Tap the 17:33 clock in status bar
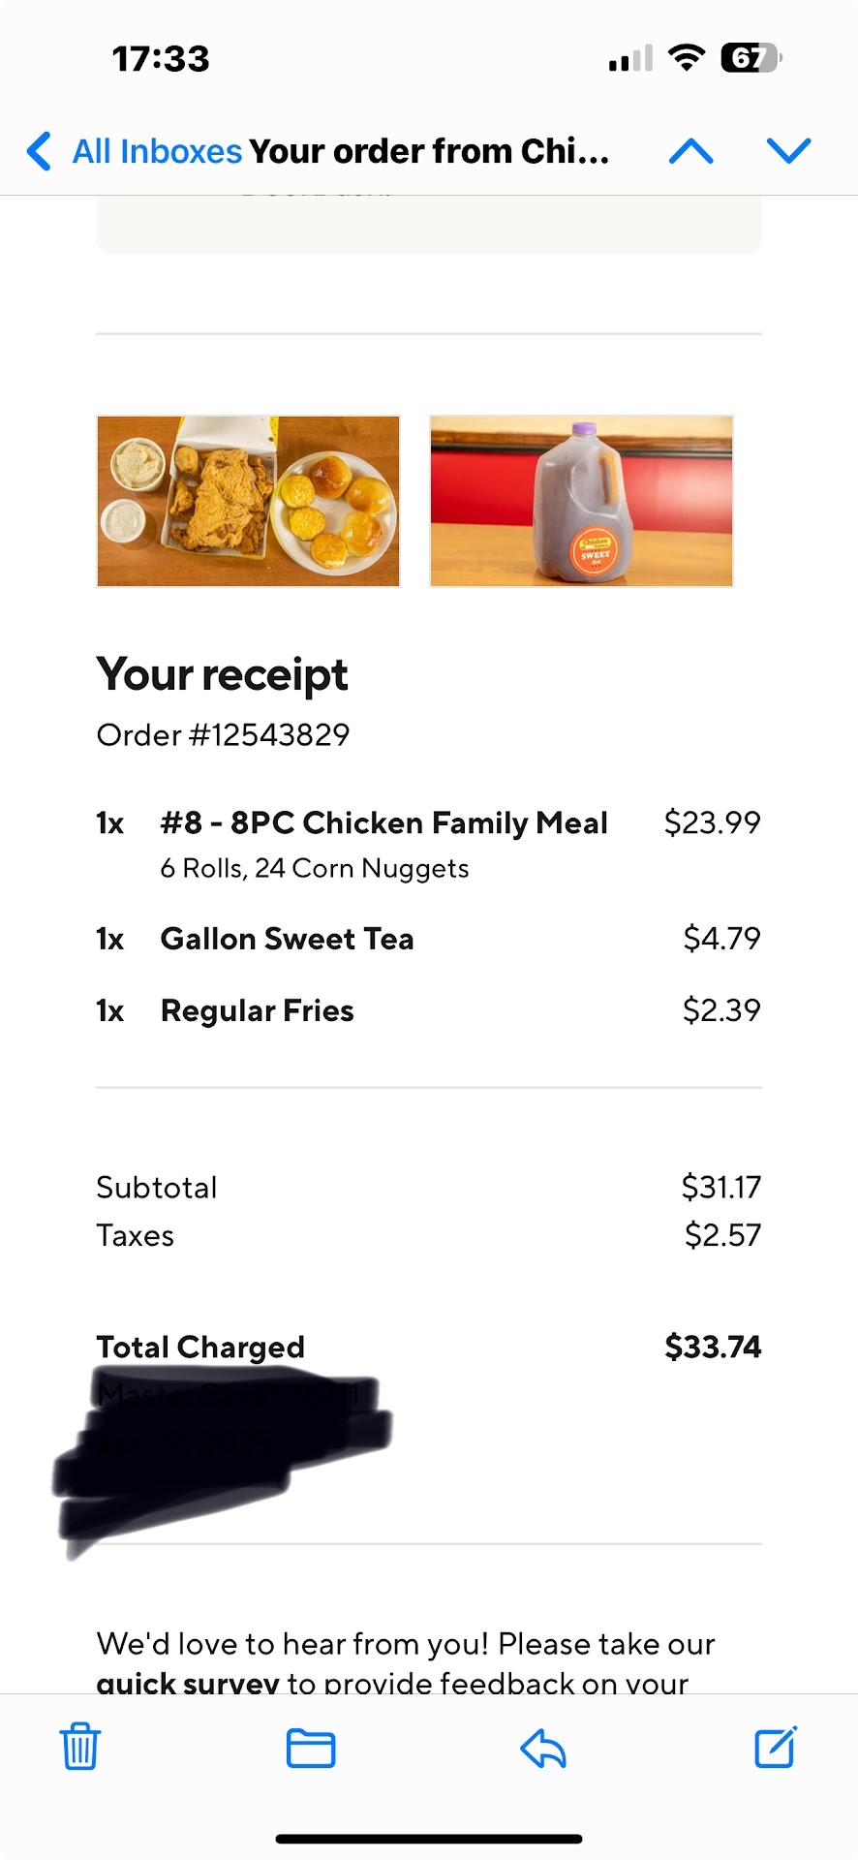The height and width of the screenshot is (1860, 858). tap(161, 59)
